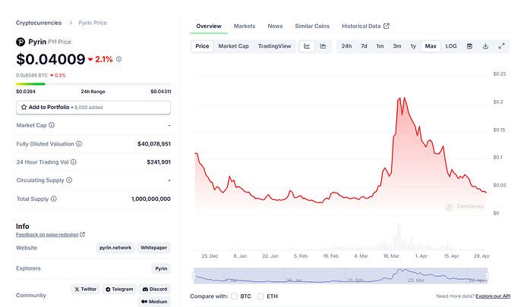Viewport: 524px width, 307px height.
Task: Switch to the Overview tab
Action: [209, 26]
